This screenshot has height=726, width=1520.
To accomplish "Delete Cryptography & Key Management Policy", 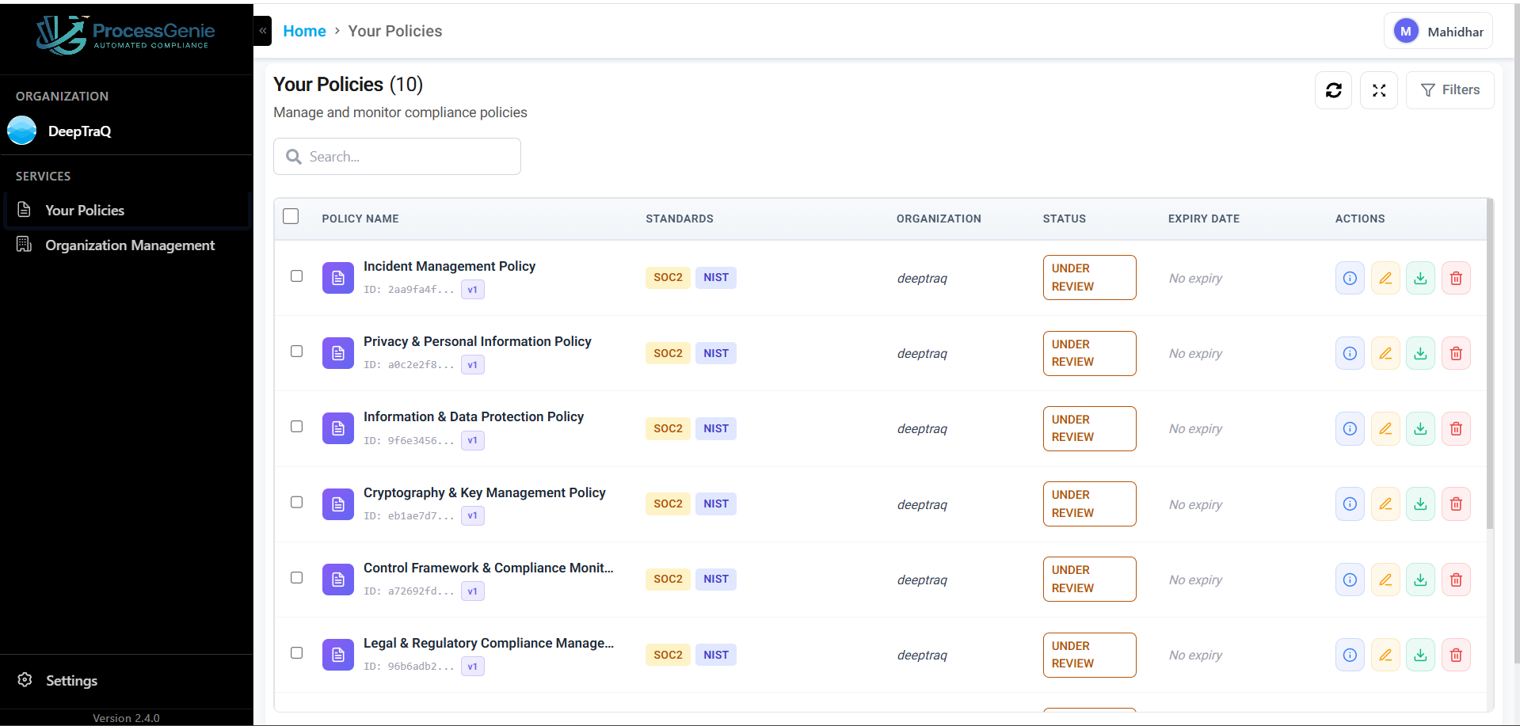I will tap(1456, 504).
